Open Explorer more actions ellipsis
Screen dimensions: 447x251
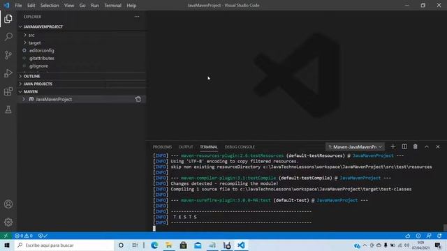point(137,17)
